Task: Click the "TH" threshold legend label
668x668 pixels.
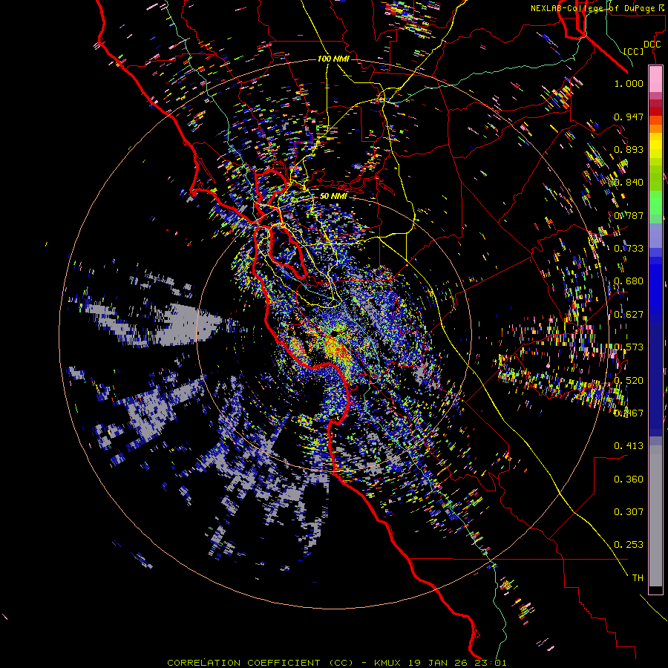Action: click(x=638, y=578)
